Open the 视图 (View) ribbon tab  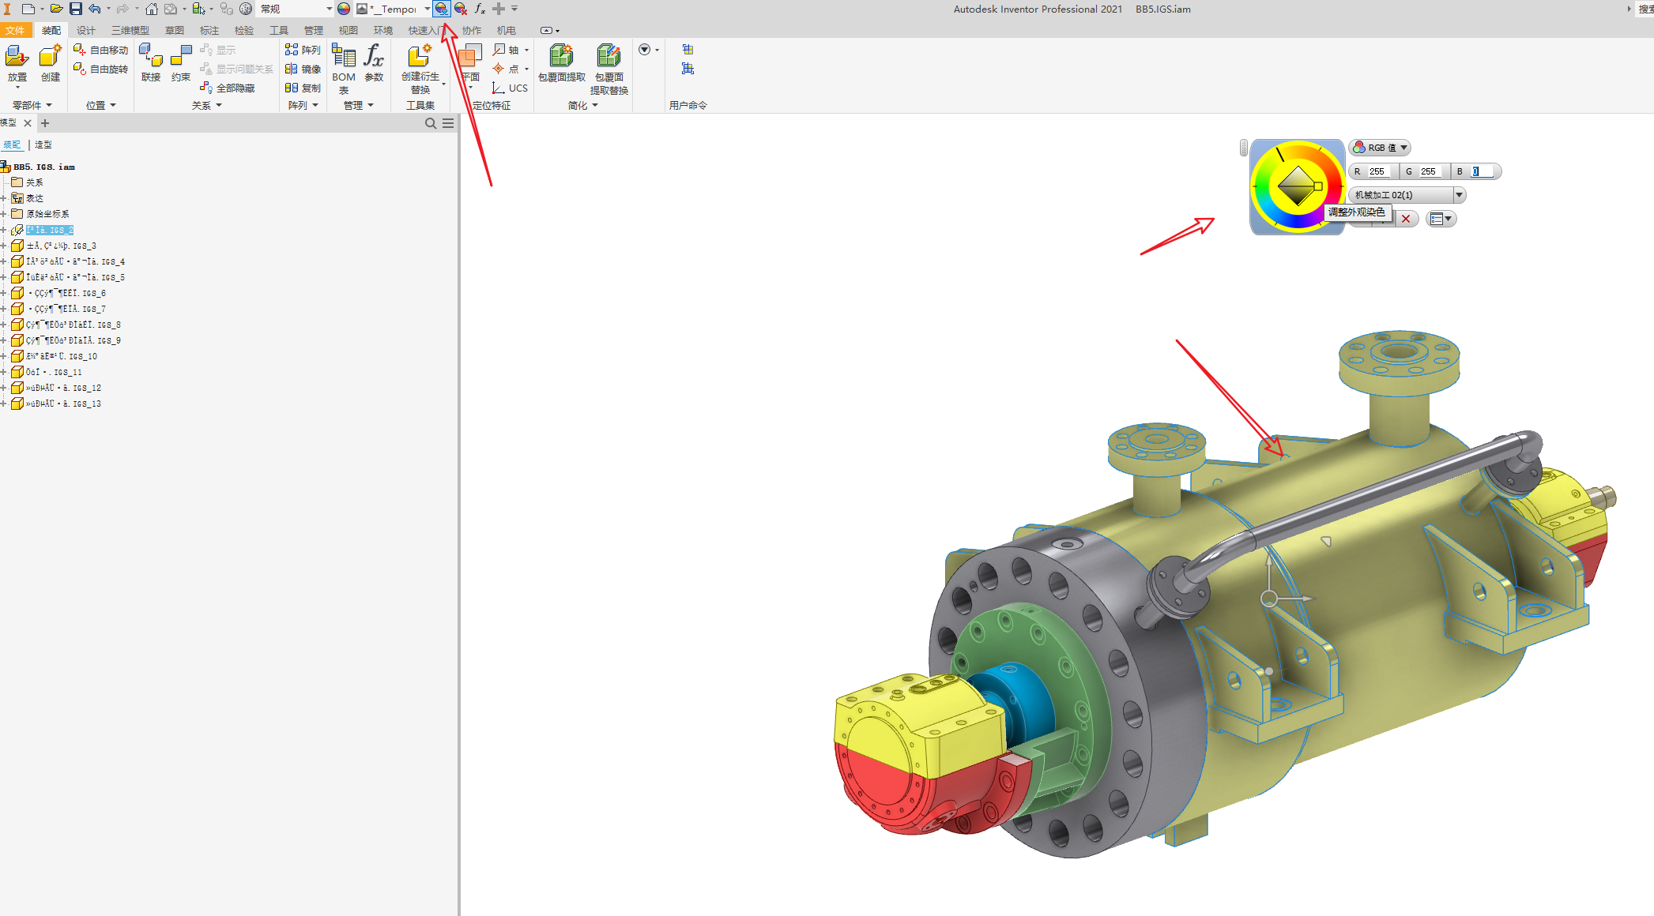(348, 30)
